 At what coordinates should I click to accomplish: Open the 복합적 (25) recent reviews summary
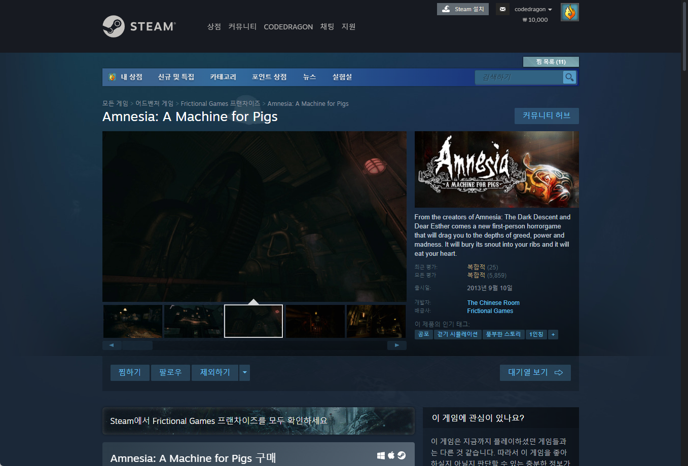[482, 267]
